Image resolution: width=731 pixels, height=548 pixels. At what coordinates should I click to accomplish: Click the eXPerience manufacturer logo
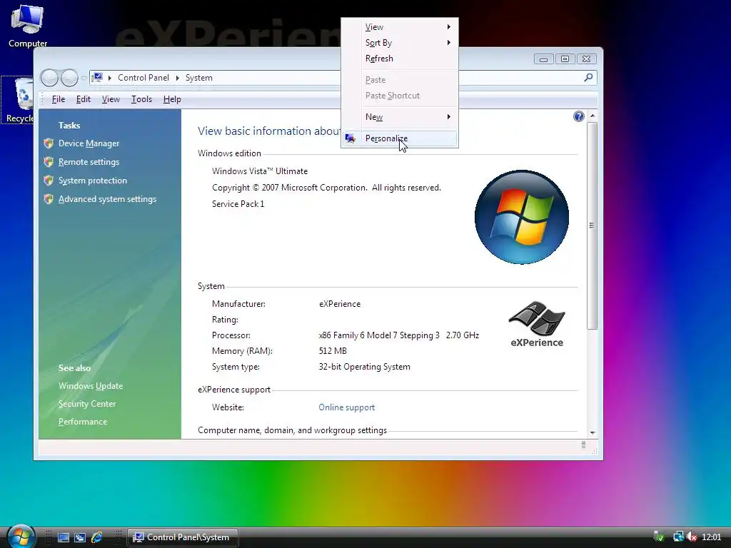coord(537,325)
